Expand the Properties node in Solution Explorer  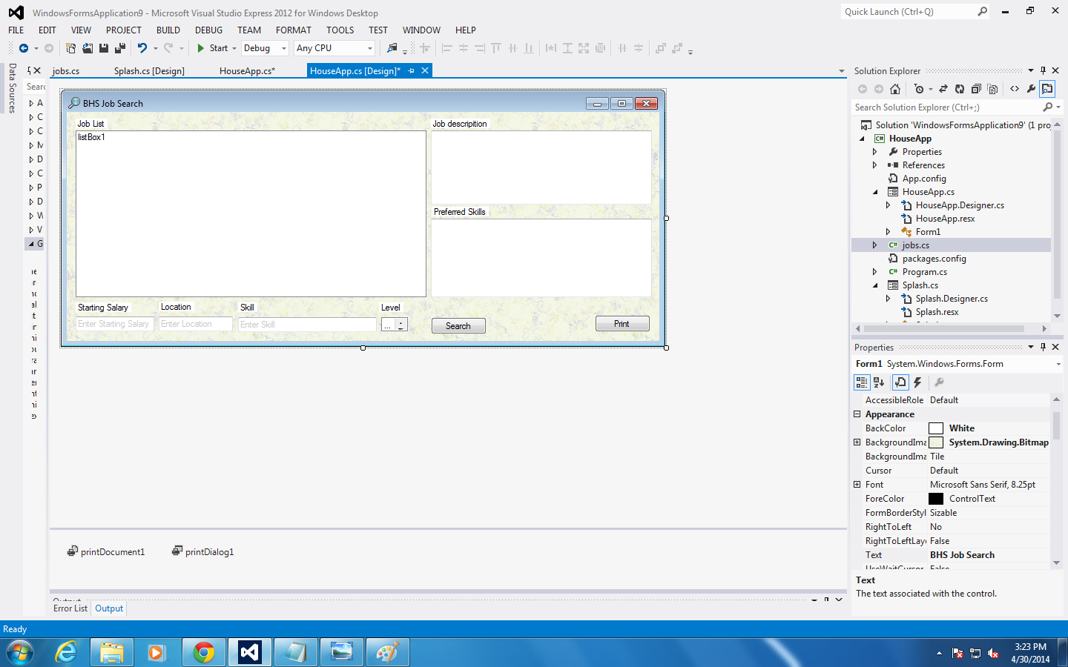(875, 152)
